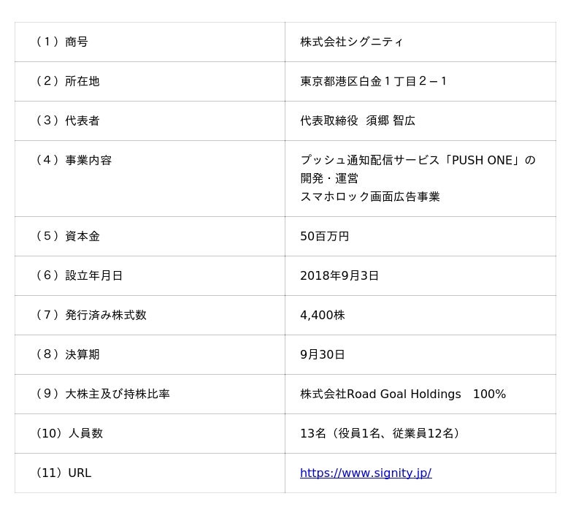Click the headcount value 13名(役員1名、従業員12名)
The image size is (584, 515).
pyautogui.click(x=381, y=434)
